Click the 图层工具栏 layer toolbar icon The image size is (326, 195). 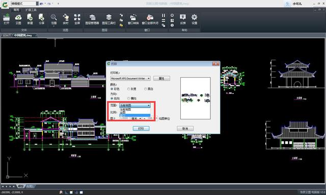[108, 19]
